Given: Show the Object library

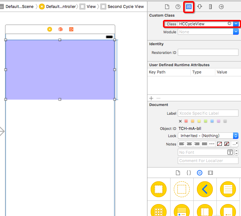Looking at the screenshot, I should coord(199,173).
